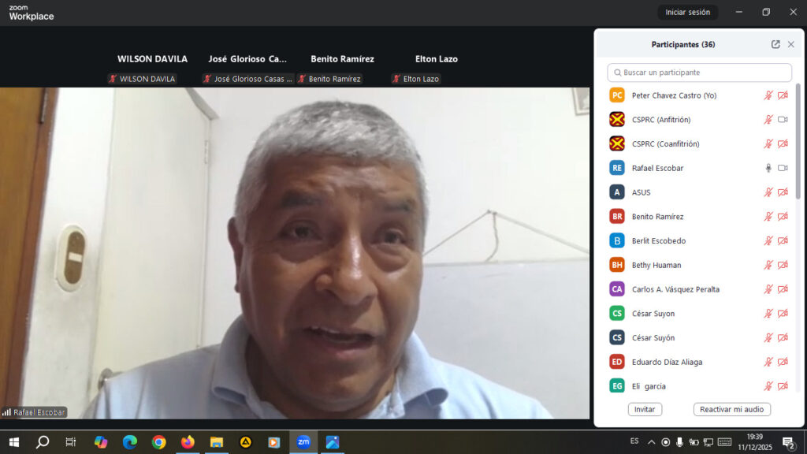The height and width of the screenshot is (454, 807).
Task: Open the ES language input selector
Action: coord(634,441)
